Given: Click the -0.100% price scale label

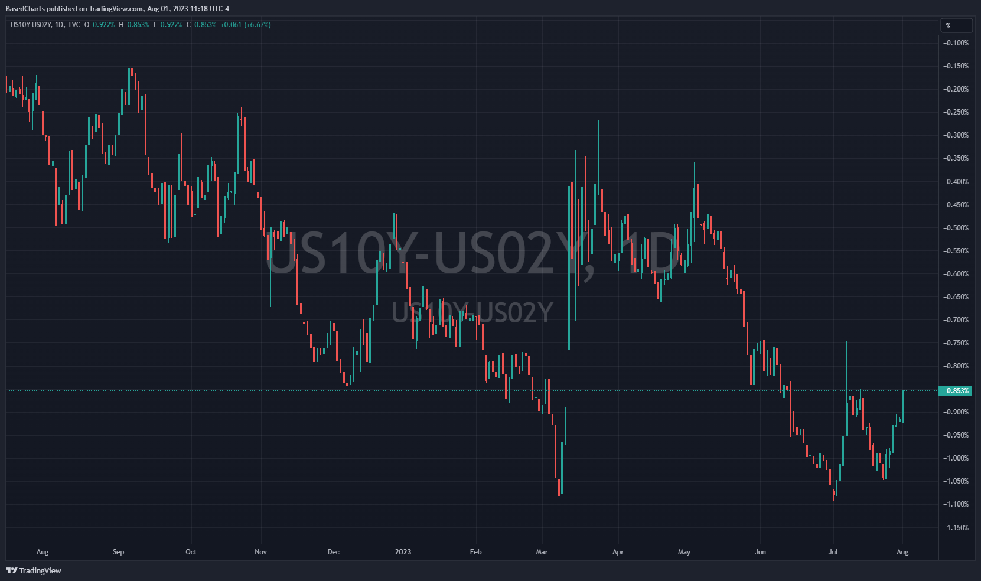Looking at the screenshot, I should point(955,43).
